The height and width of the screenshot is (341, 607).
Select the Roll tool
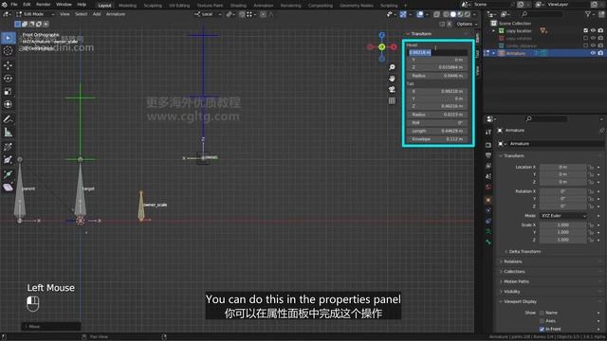[x=9, y=147]
